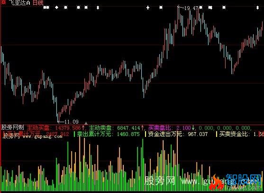Click the first up-down arrow marker on top row
The image size is (264, 193).
[98, 8]
